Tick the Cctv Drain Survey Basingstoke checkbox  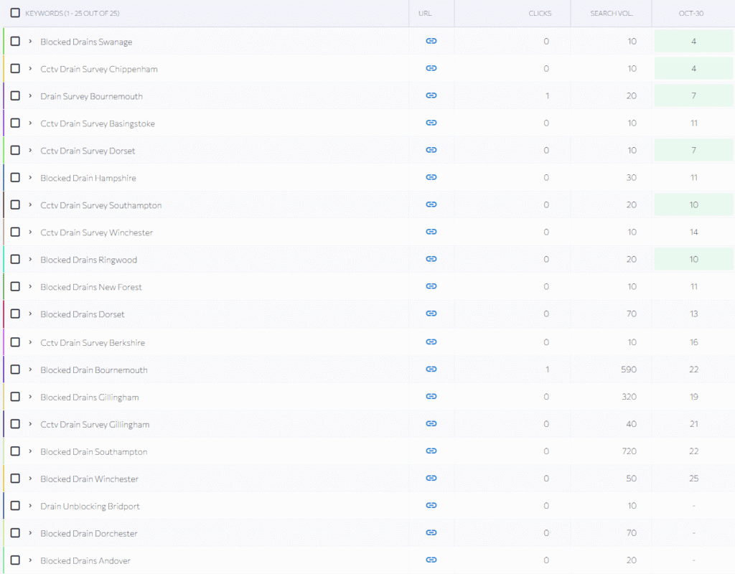tap(15, 123)
